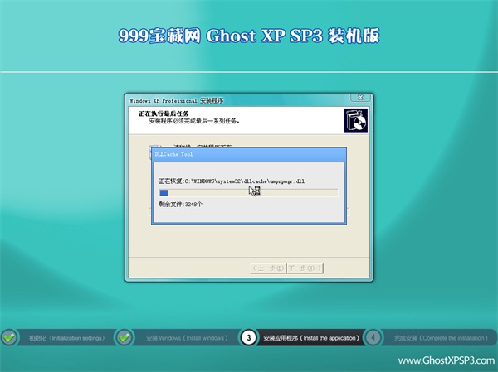Click the 999宝藏网 Ghost XP SP3 title banner
Viewport: 498px width, 372px height.
click(250, 36)
